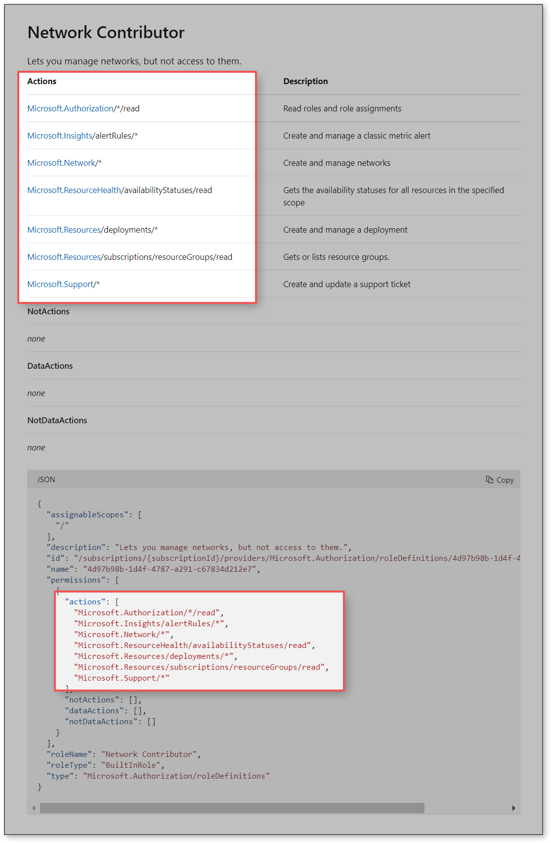Click 'Gets the availability statuses' description

(x=393, y=196)
